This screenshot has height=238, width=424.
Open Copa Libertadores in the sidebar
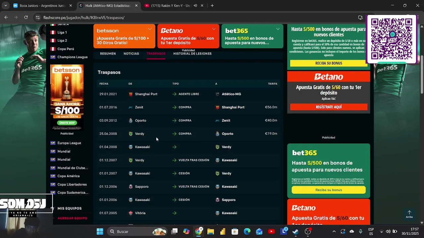(x=72, y=184)
